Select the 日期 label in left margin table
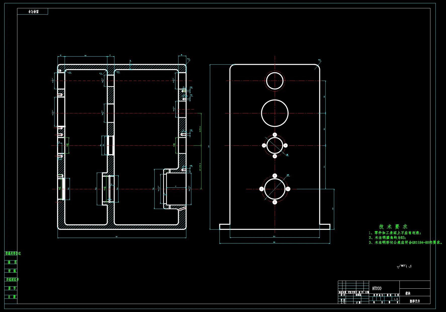This screenshot has width=446, height=312. coord(12,297)
